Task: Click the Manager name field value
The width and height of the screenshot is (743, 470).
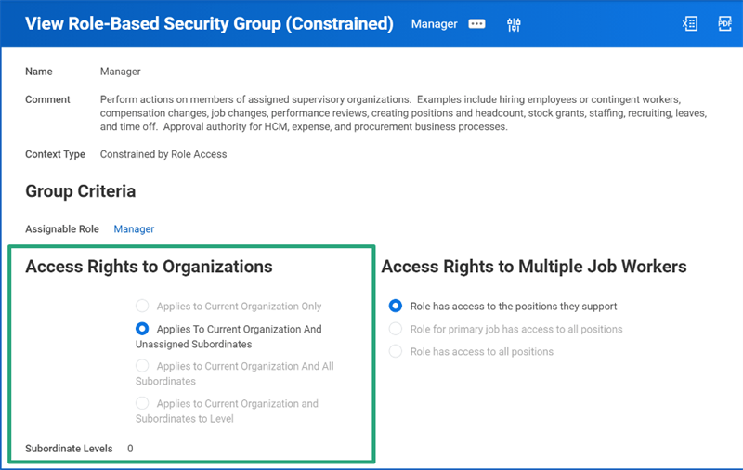Action: click(121, 72)
